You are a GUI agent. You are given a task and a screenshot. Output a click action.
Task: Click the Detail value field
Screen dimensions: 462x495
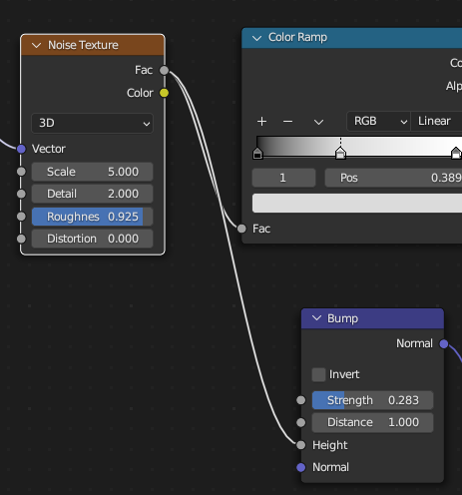click(92, 194)
